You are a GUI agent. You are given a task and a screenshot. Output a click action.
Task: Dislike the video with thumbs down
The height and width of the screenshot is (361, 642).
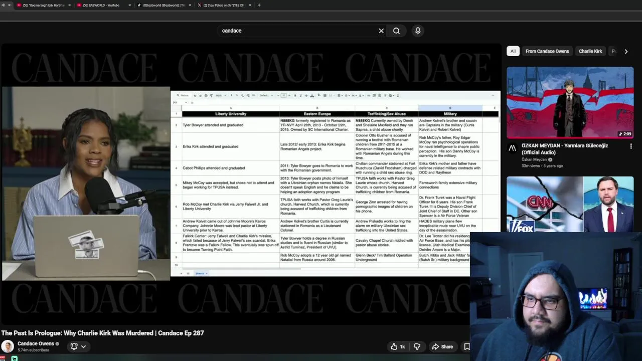tap(417, 346)
